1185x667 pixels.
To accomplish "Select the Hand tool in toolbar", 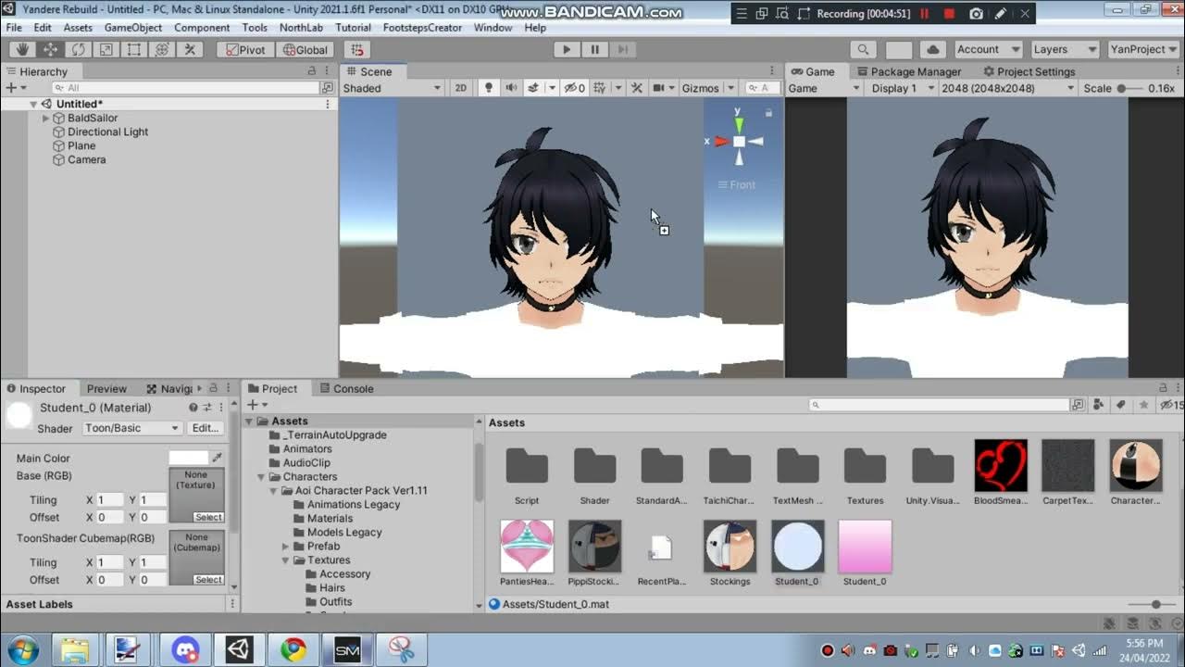I will (x=23, y=49).
